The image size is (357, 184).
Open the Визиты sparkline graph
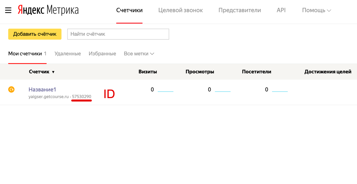point(165,90)
